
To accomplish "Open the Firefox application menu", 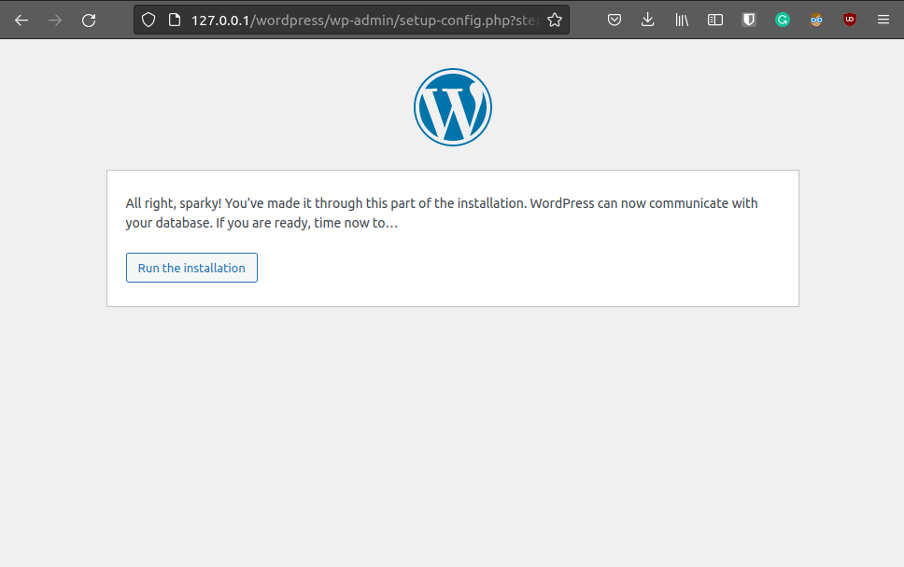I will pos(883,21).
